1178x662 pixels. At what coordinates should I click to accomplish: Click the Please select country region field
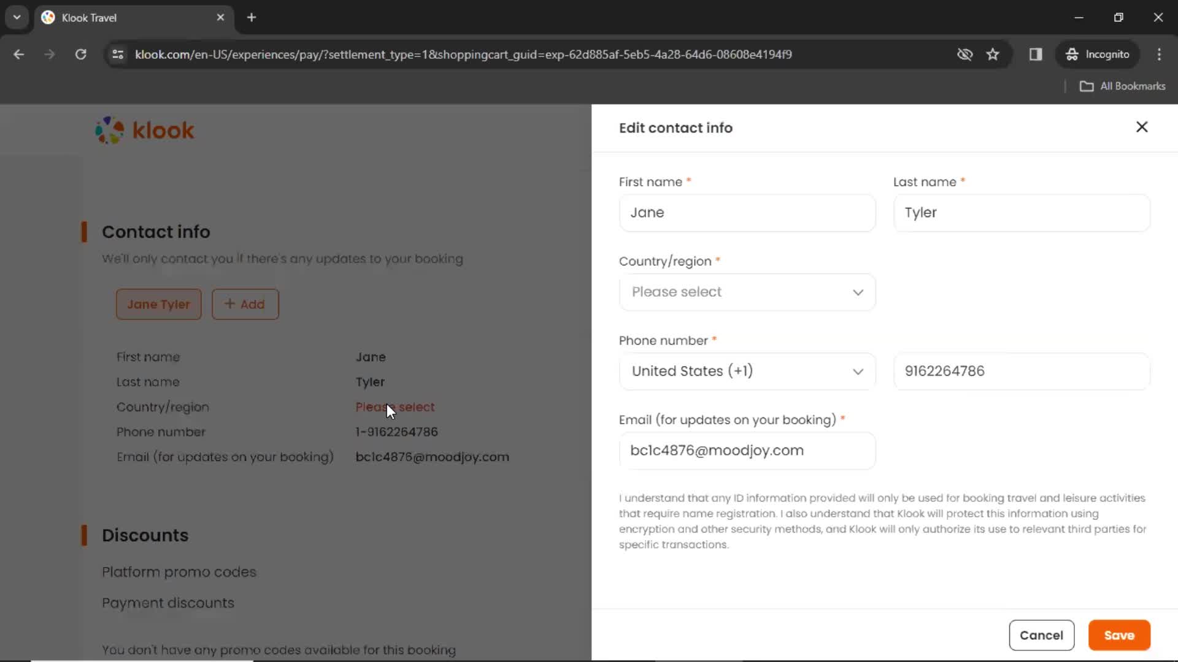pos(746,292)
